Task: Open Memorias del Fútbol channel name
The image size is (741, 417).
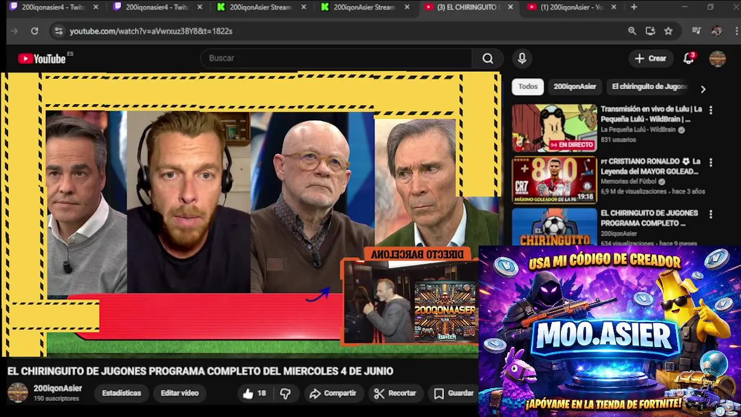Action: pos(629,181)
